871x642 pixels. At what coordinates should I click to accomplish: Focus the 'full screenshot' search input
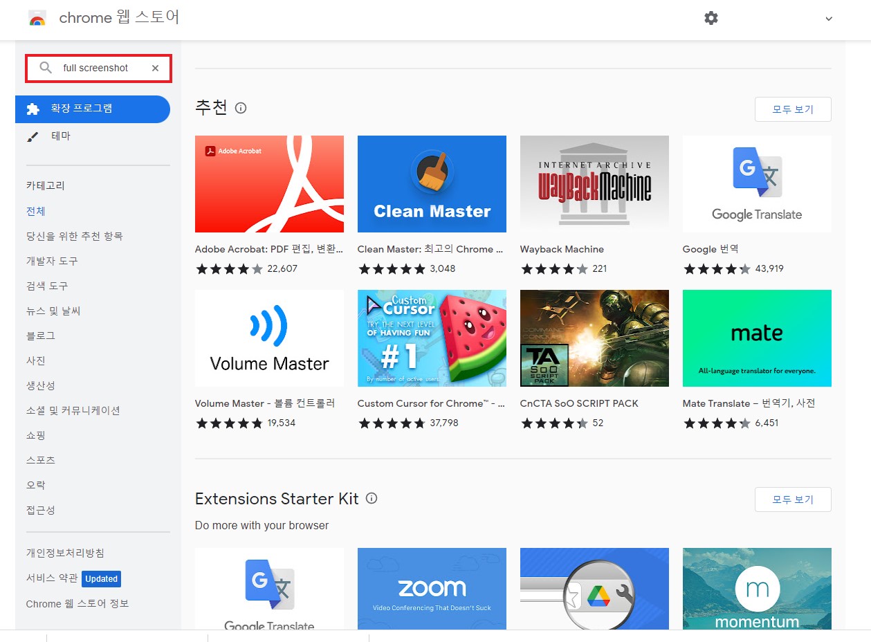coord(98,68)
